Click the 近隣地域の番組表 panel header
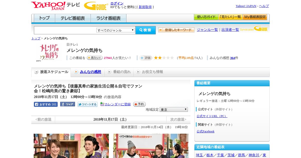This screenshot has height=158, width=301. click(x=232, y=147)
